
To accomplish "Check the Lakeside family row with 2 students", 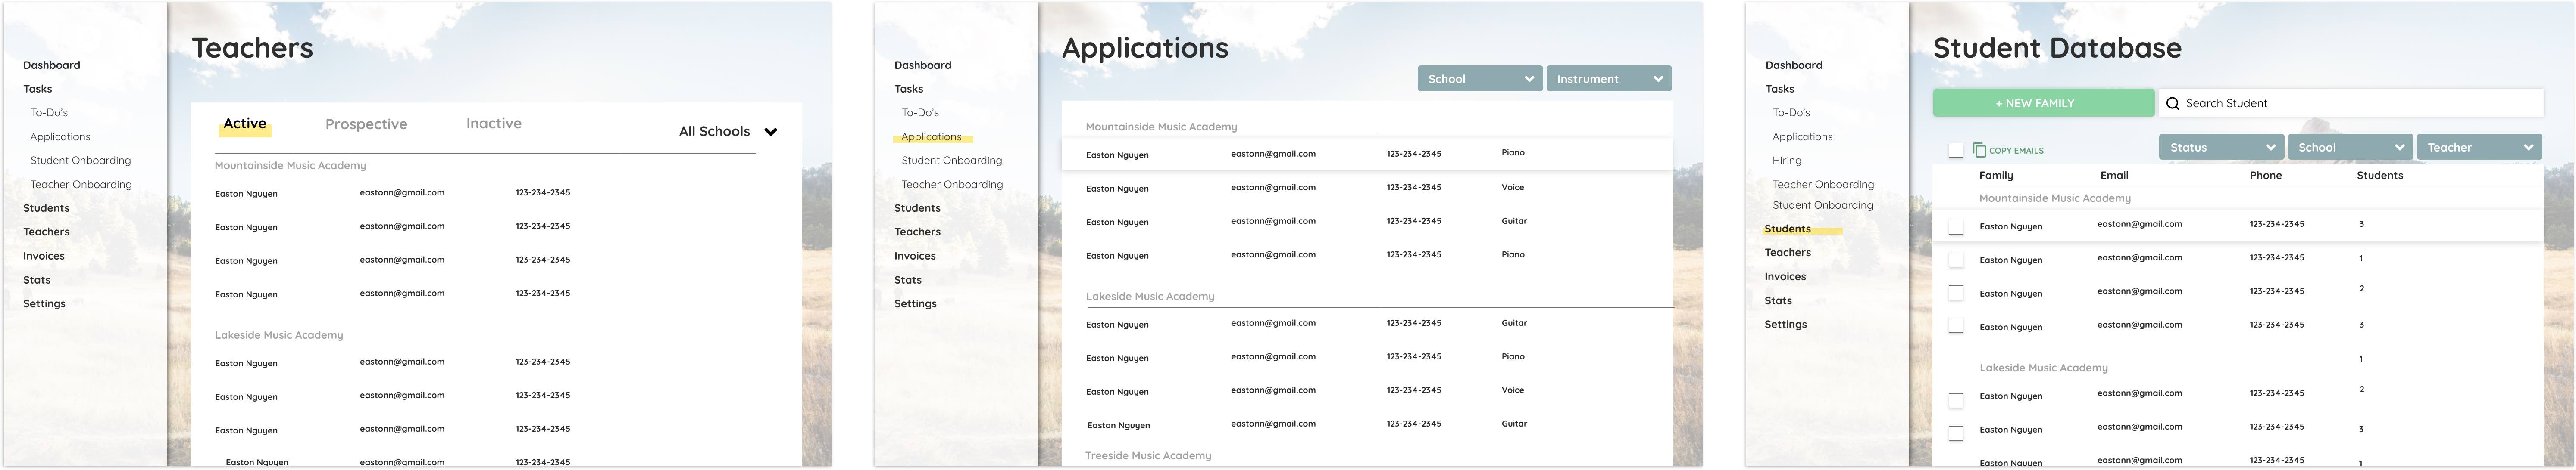I will (x=1956, y=401).
